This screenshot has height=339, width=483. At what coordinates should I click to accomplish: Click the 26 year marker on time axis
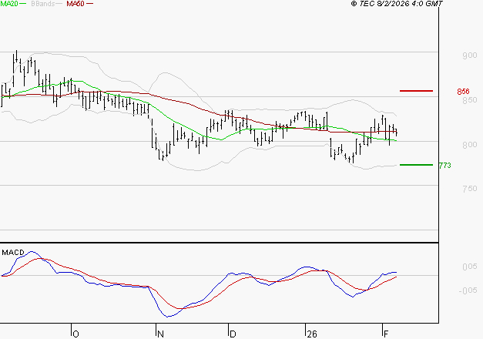(312, 334)
